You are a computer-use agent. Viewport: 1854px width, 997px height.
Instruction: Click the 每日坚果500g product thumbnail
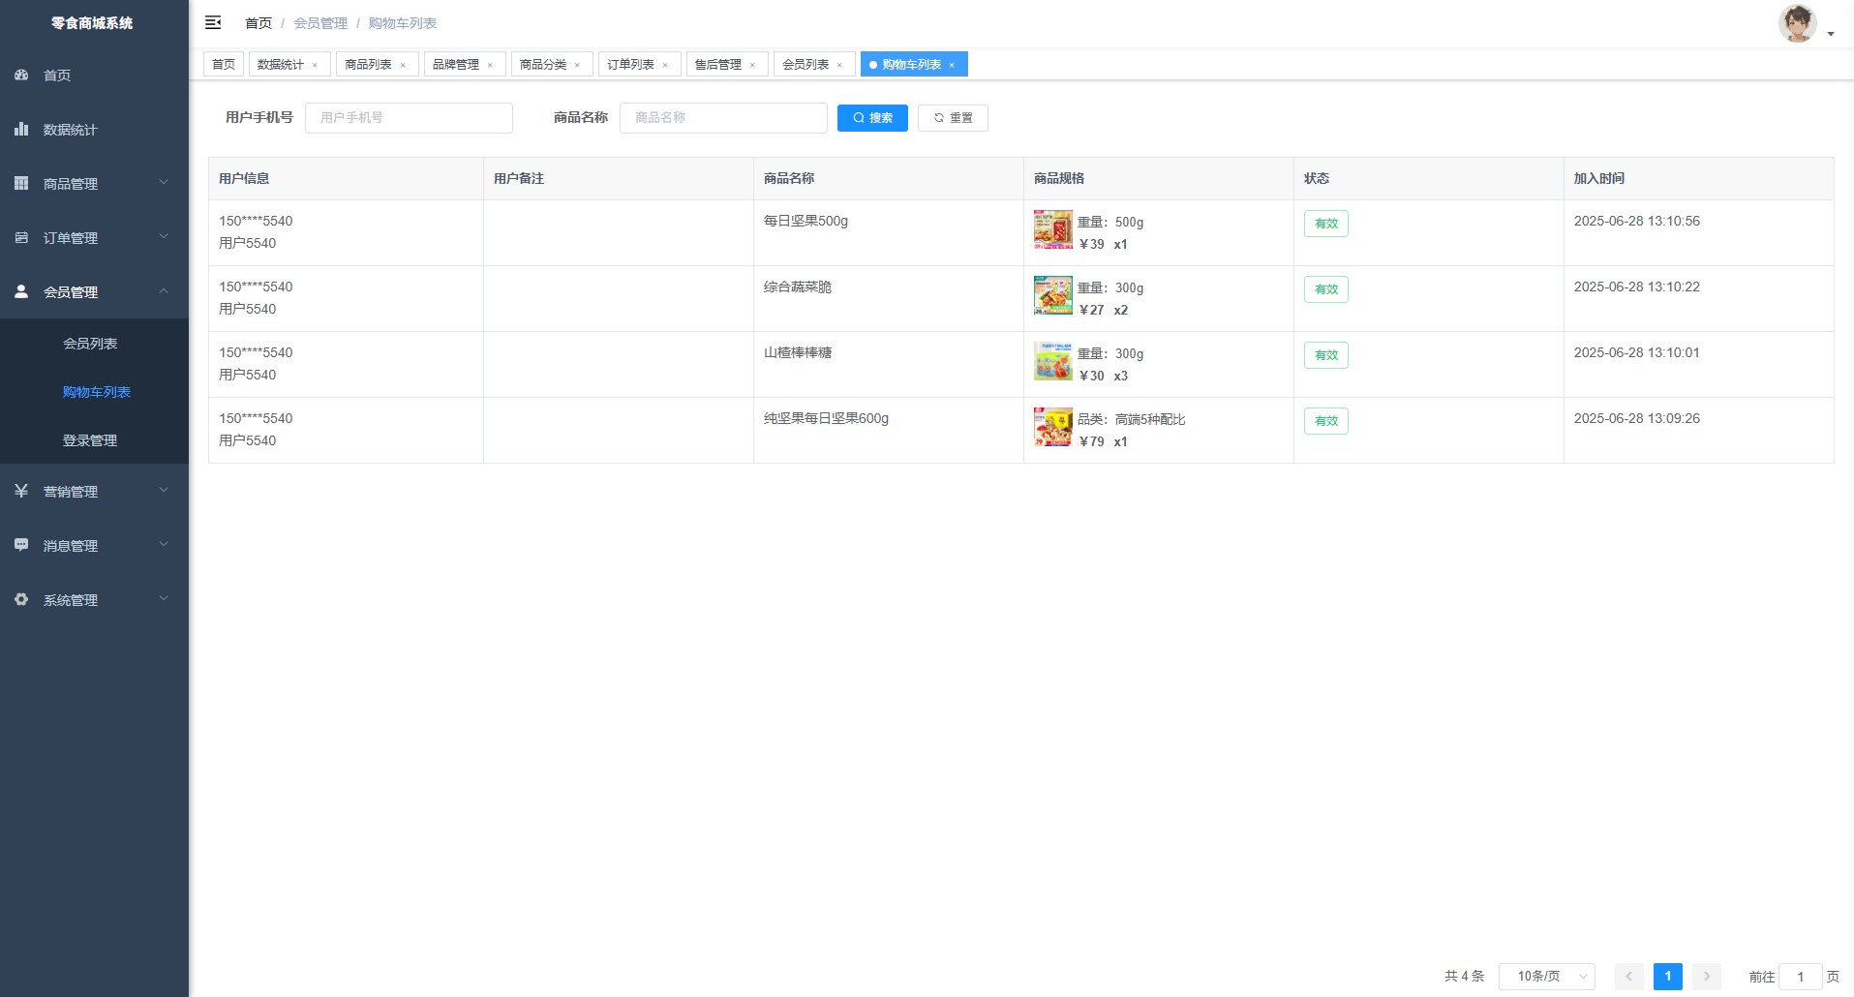click(x=1052, y=230)
